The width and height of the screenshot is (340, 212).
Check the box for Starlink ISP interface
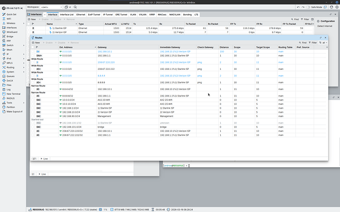29,28
